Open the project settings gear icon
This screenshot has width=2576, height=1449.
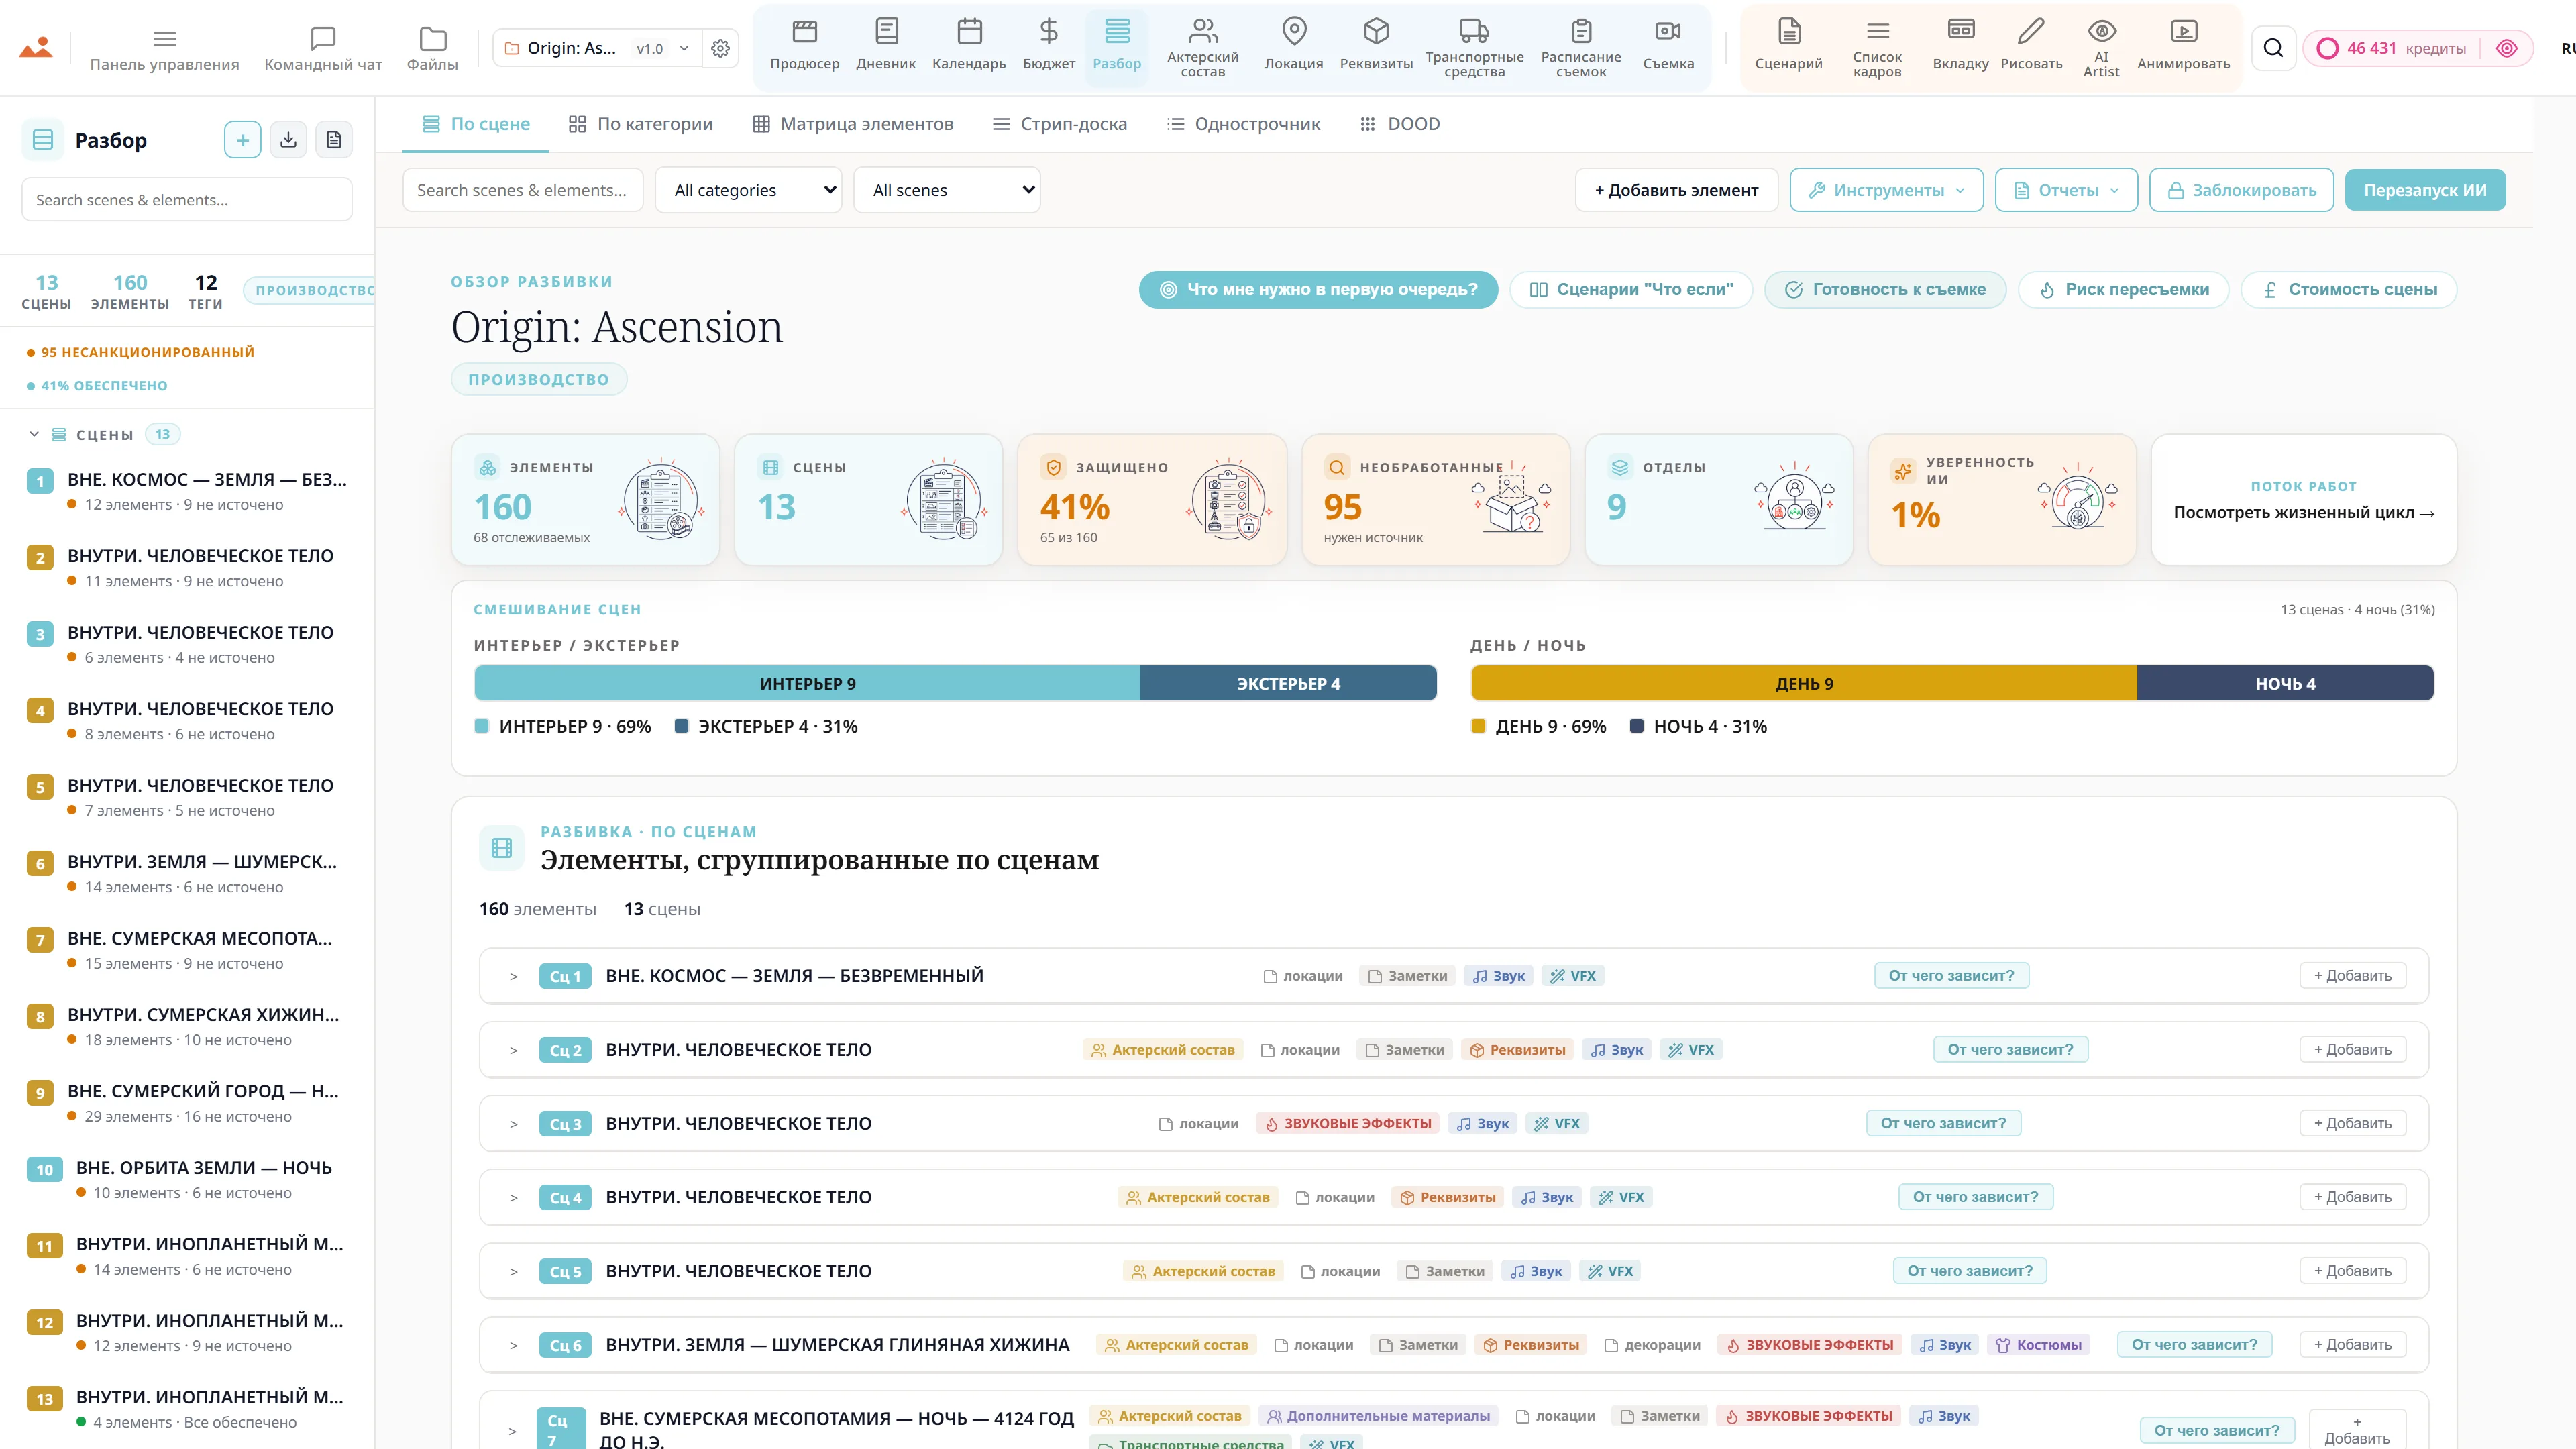(x=720, y=48)
